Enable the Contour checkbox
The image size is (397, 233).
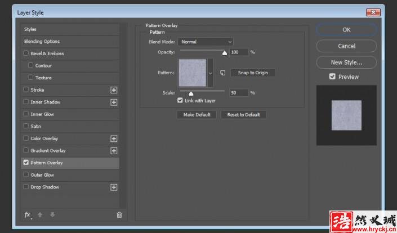click(30, 65)
